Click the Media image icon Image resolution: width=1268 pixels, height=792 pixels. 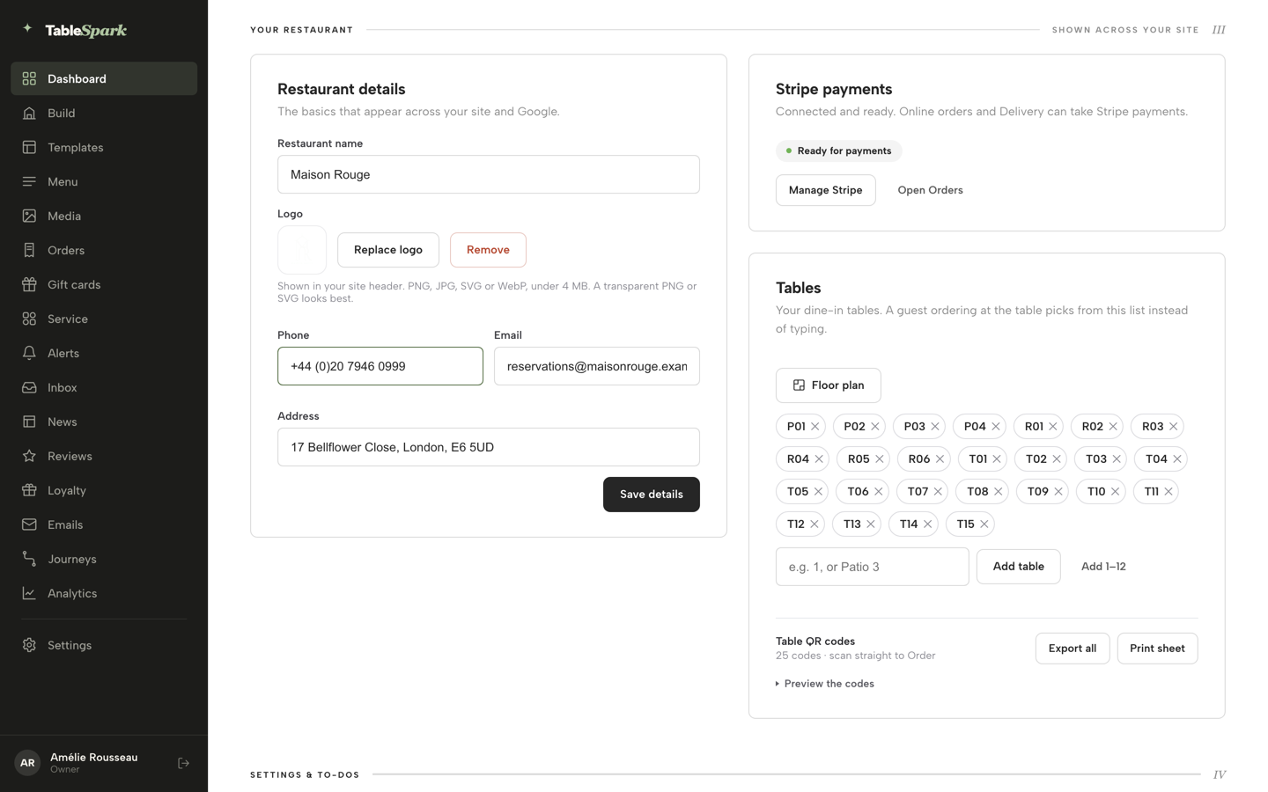coord(29,216)
